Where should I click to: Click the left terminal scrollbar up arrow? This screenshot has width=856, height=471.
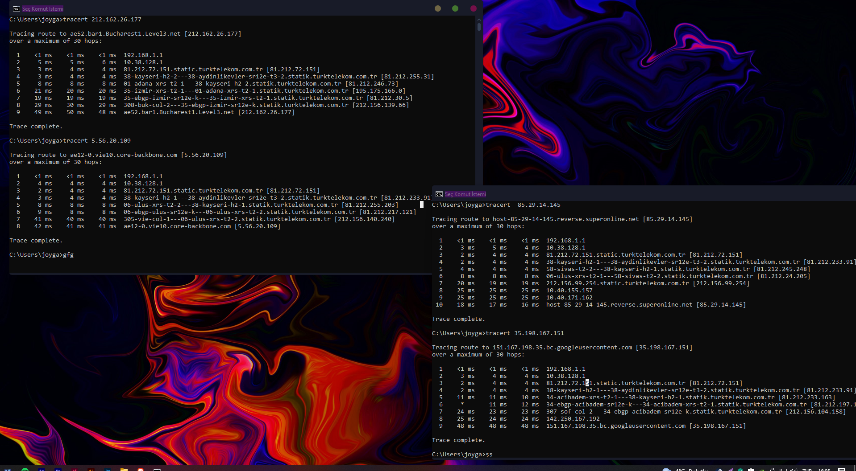[479, 20]
